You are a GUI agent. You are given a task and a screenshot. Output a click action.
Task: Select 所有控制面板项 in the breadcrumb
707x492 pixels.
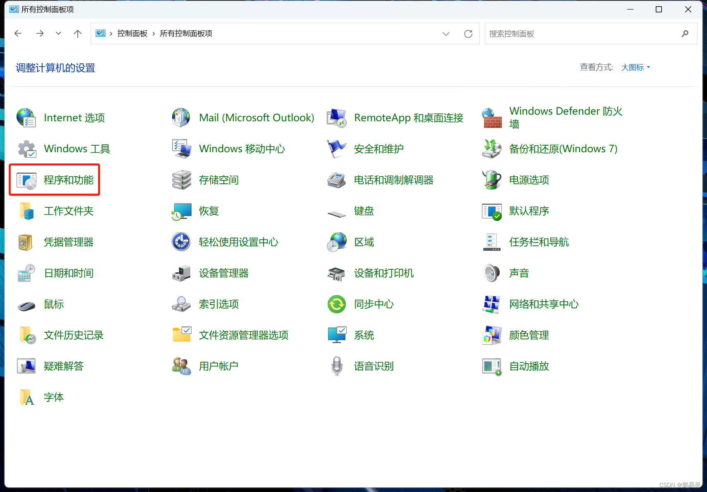click(x=186, y=34)
